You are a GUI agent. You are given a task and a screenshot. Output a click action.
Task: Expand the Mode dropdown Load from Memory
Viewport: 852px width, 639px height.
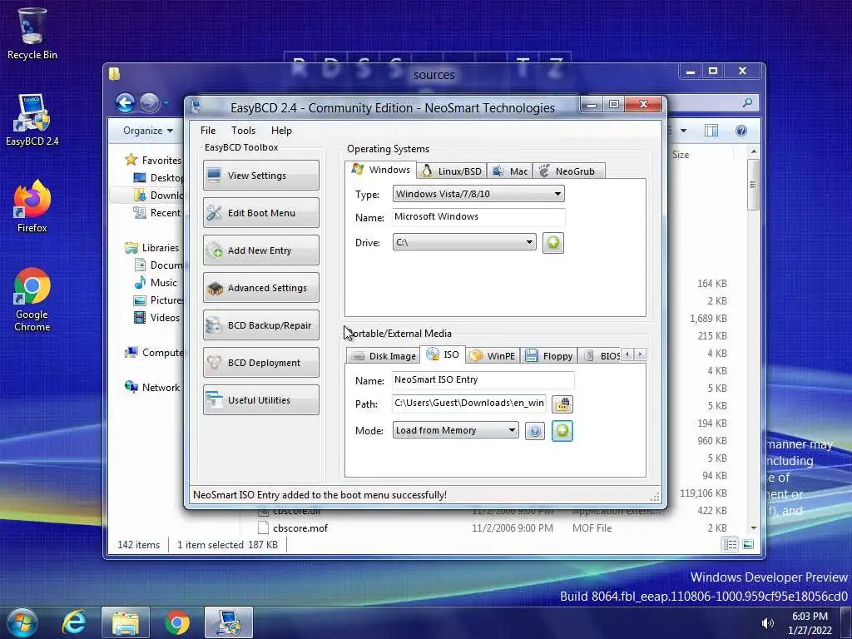point(455,430)
